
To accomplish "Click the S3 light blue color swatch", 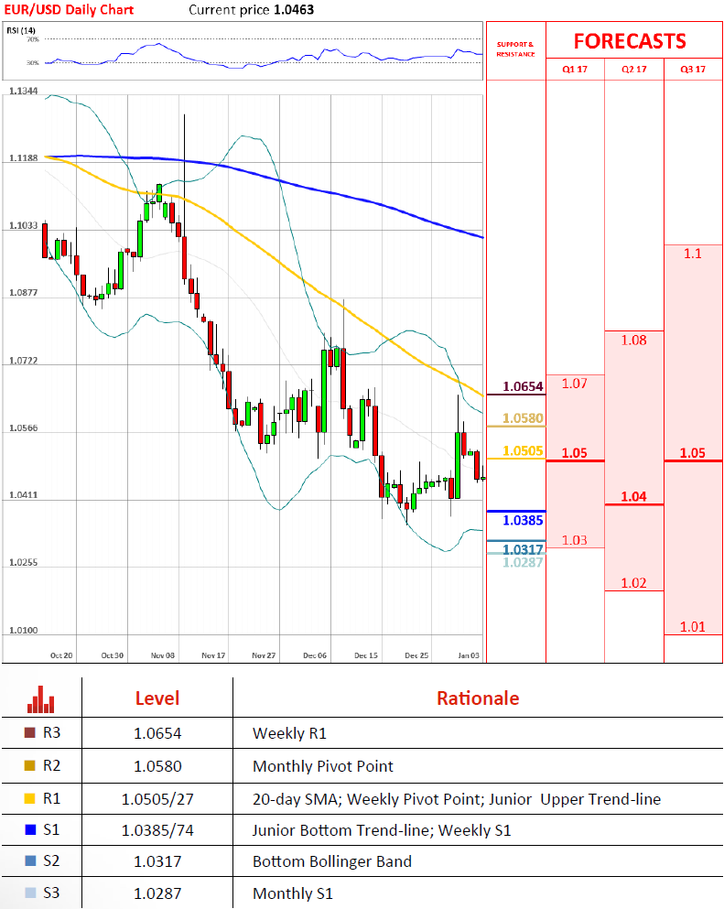I will (x=31, y=893).
